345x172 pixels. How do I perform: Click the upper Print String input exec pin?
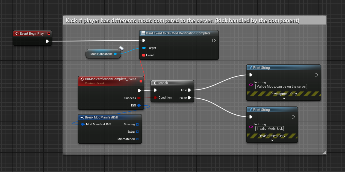[x=251, y=75]
